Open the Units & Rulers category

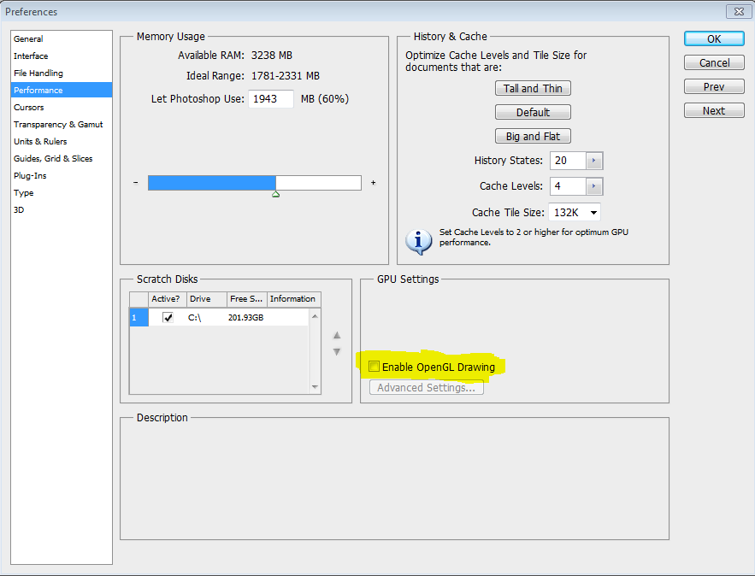62,142
